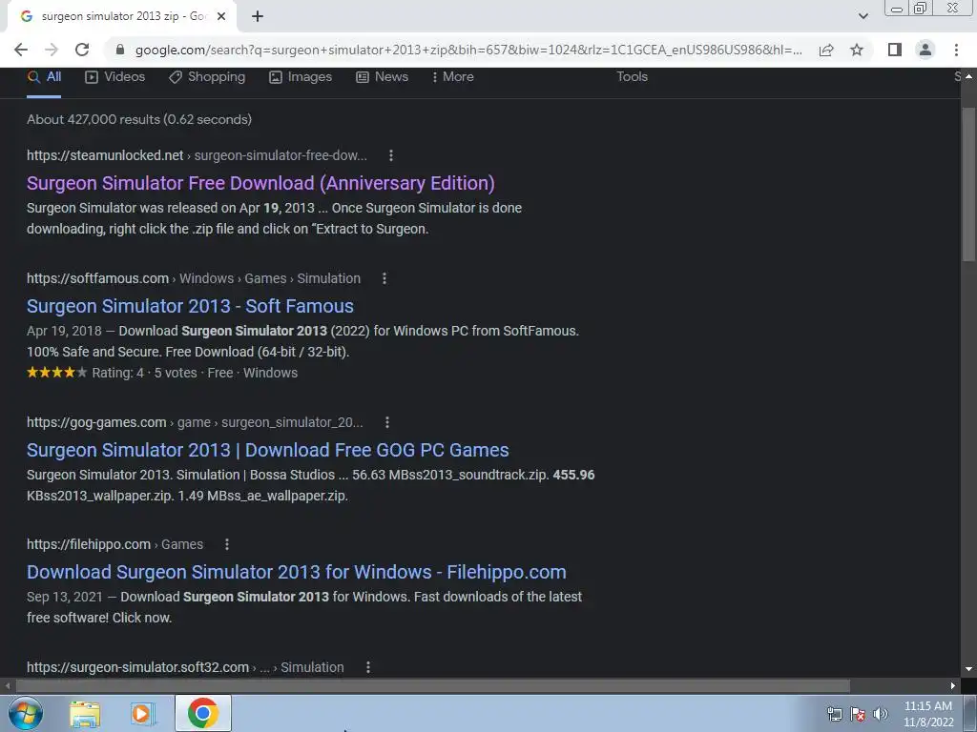Switch to Images results

(301, 76)
